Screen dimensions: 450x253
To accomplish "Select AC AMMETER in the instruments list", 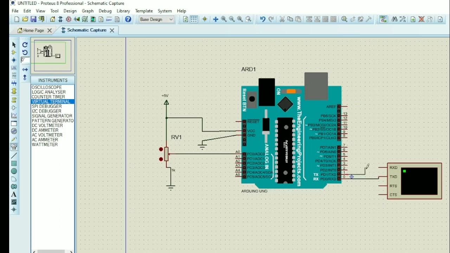I will click(53, 140).
